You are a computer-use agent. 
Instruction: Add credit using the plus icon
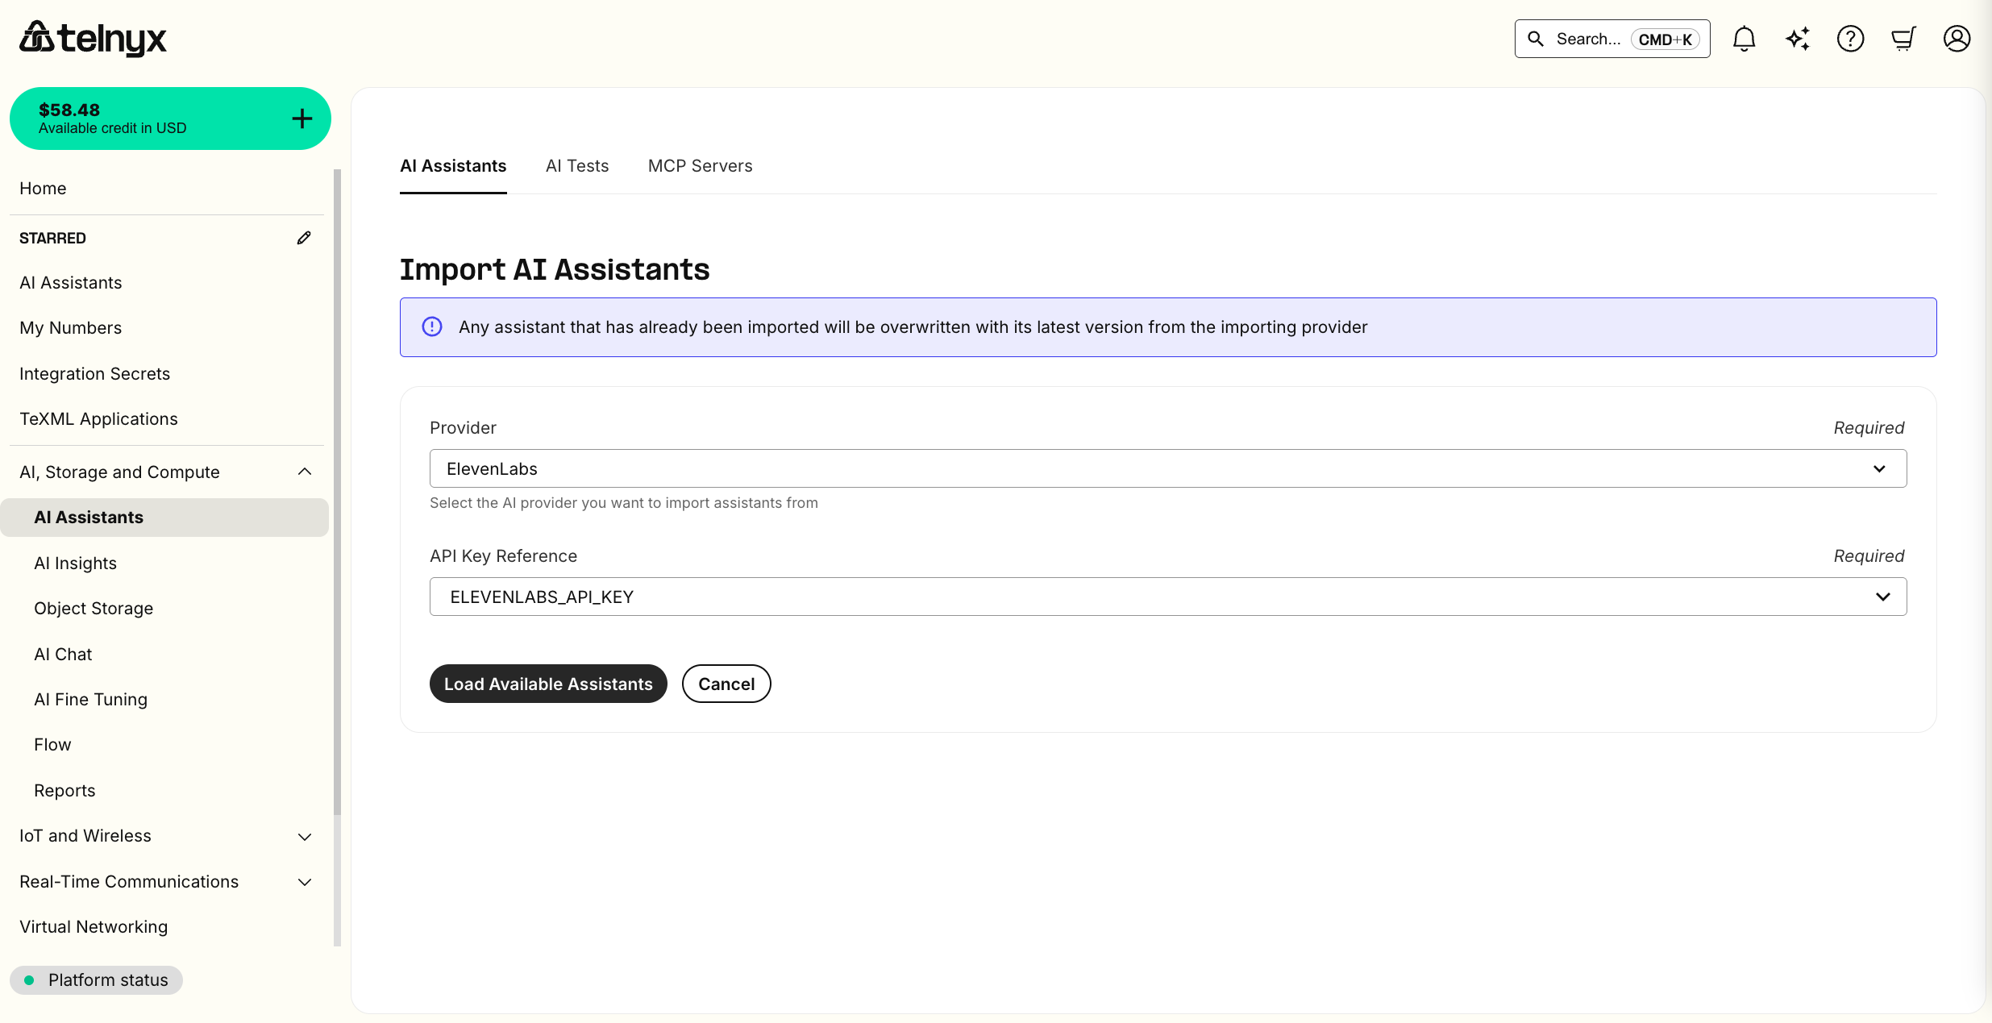click(x=302, y=118)
